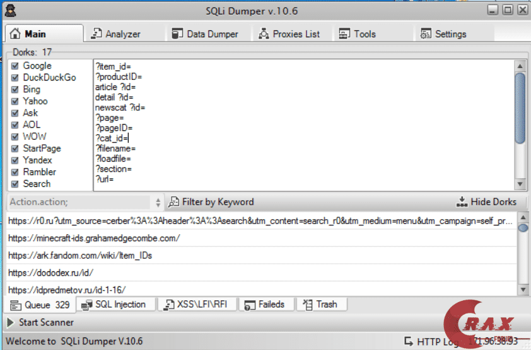This screenshot has width=531, height=350.
Task: Toggle the Yandex search engine checkbox
Action: coord(15,161)
